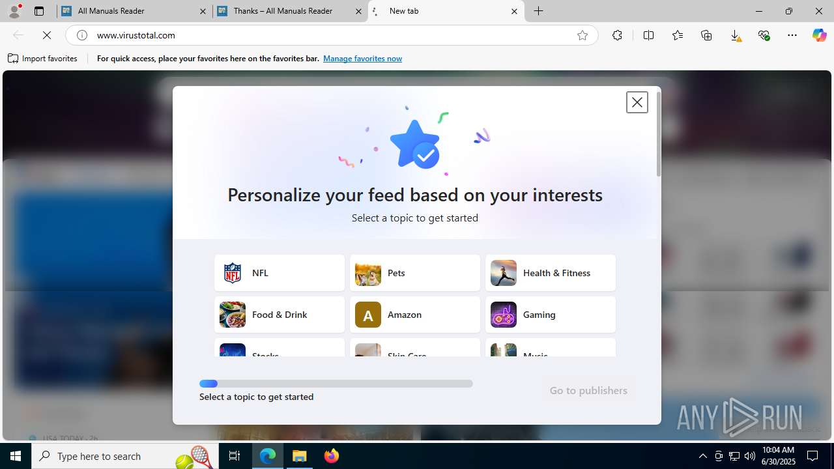Select the NFL topic
The width and height of the screenshot is (834, 469).
point(280,273)
